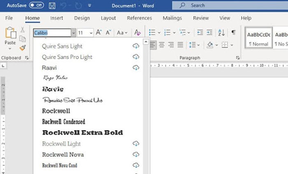Expand numbering library dropdown arrow
This screenshot has width=288, height=174.
(174, 33)
